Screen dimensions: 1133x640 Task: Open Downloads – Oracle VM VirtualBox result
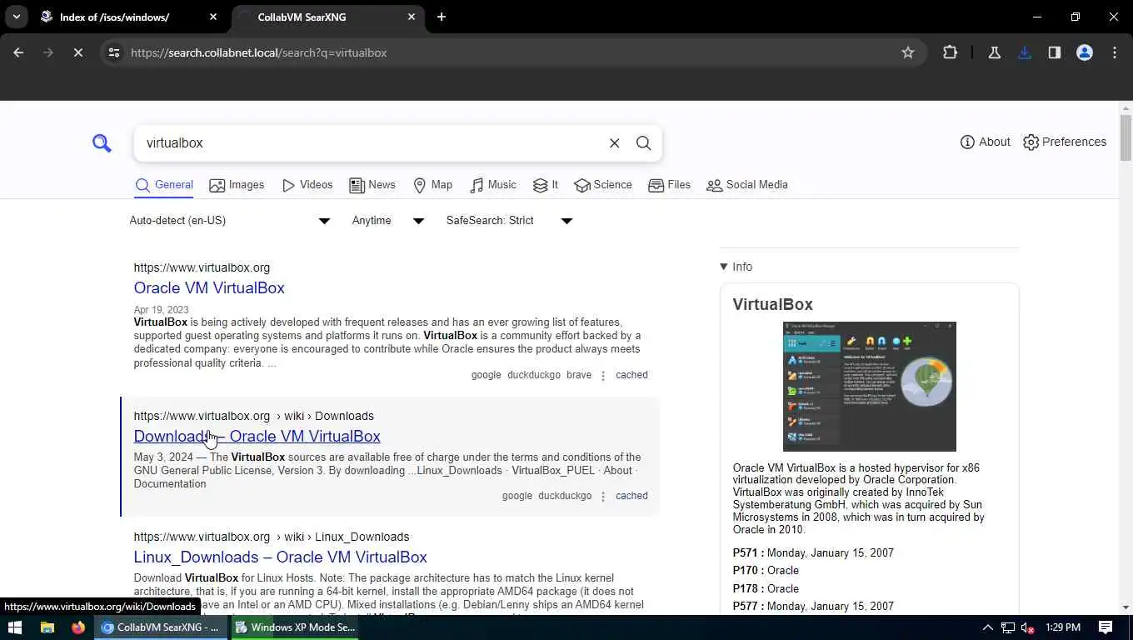(257, 436)
